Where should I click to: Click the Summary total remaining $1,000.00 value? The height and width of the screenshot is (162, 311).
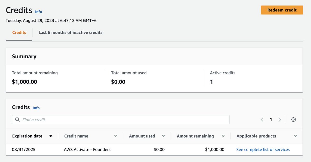tap(24, 82)
